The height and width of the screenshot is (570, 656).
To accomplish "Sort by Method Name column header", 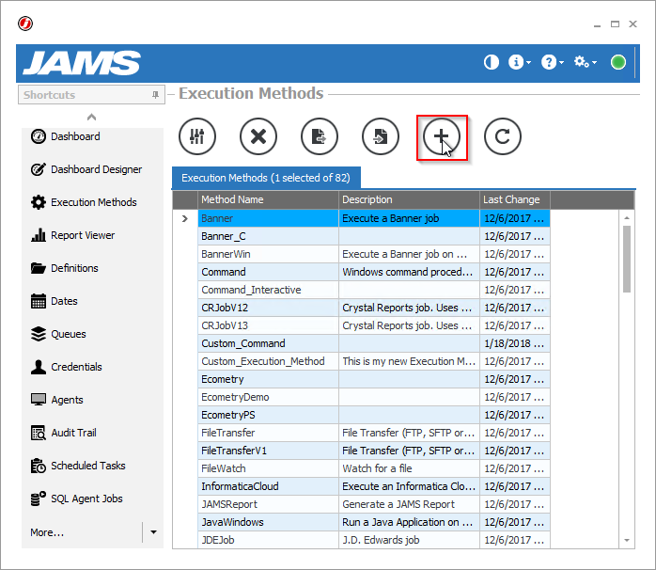I will [268, 199].
